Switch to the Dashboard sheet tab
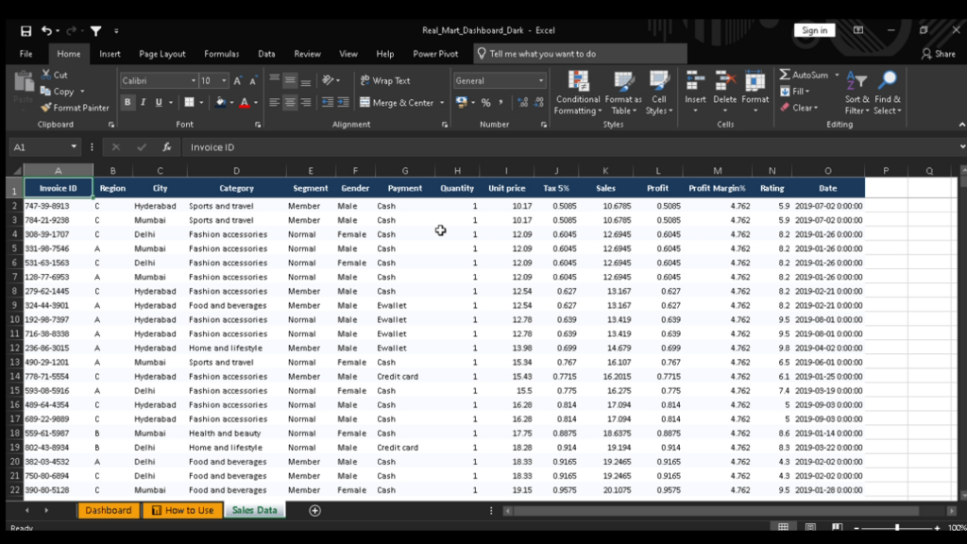The width and height of the screenshot is (967, 544). tap(108, 510)
